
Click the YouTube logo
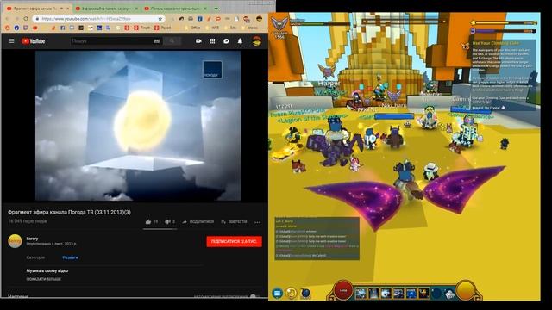point(33,41)
